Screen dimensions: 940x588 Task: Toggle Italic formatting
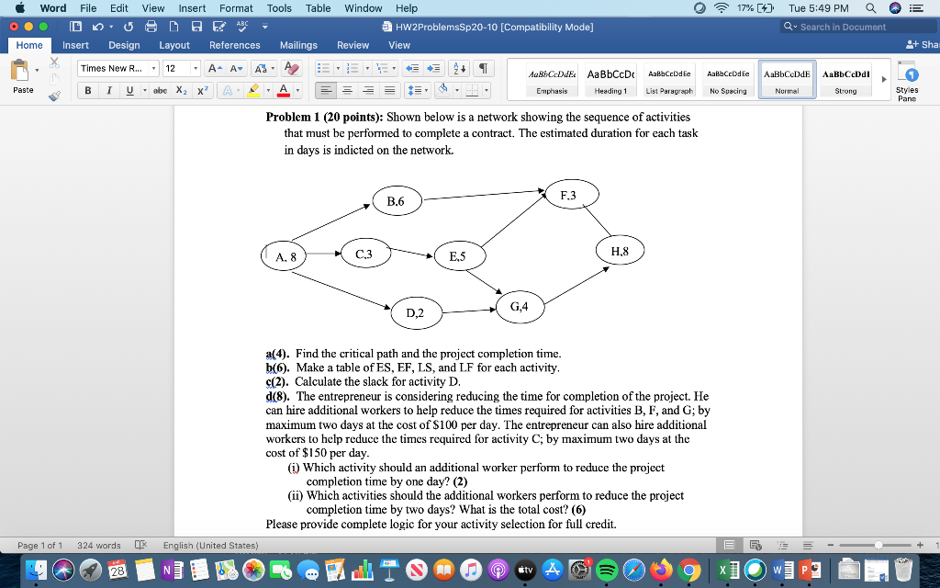tap(109, 91)
